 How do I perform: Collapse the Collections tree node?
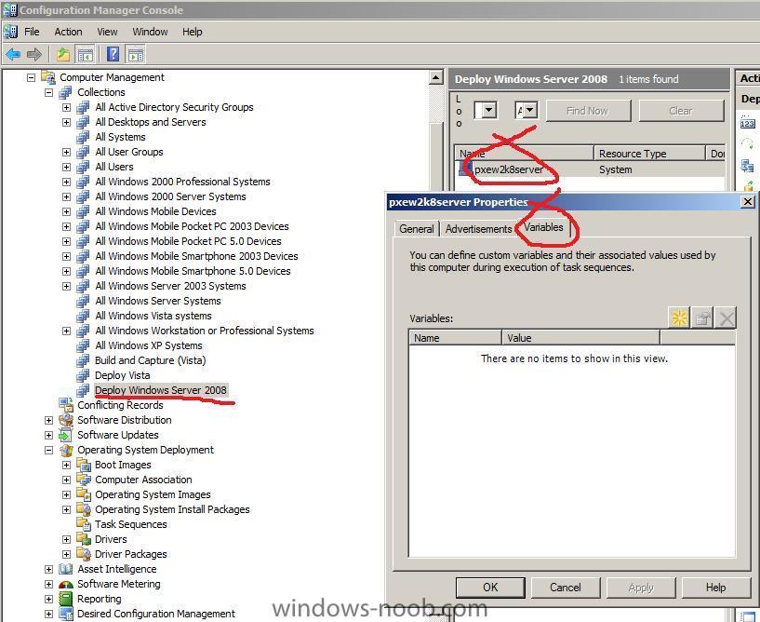[48, 92]
